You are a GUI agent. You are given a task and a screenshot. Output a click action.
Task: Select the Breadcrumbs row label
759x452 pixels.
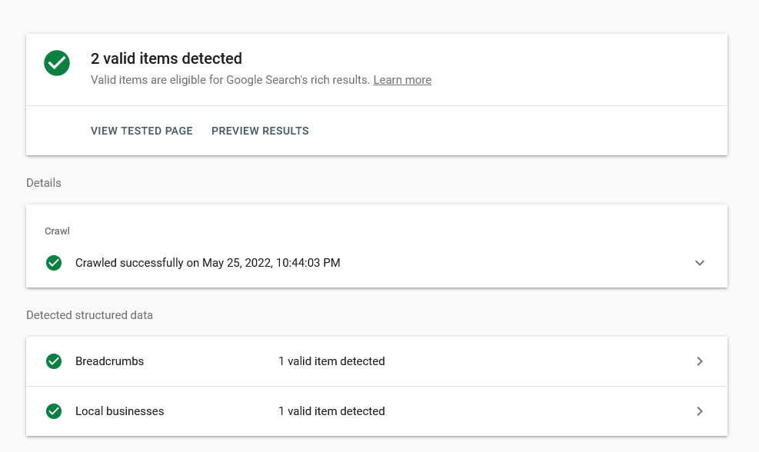109,361
